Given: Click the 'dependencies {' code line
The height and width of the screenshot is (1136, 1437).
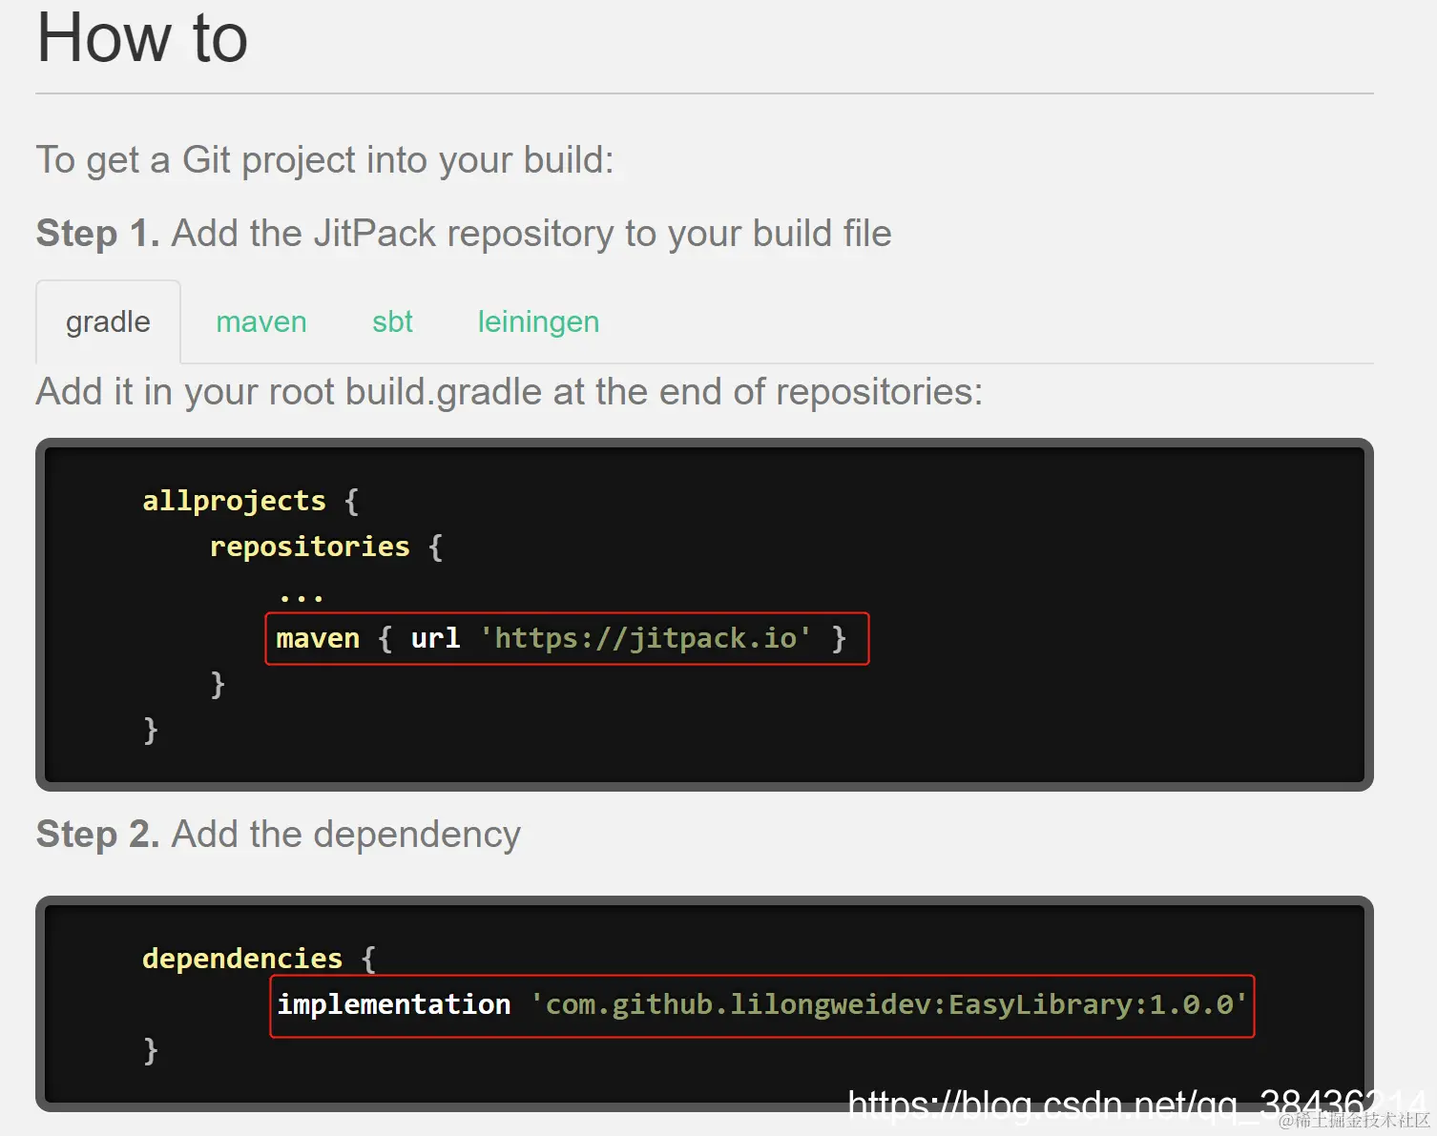Looking at the screenshot, I should (x=259, y=959).
